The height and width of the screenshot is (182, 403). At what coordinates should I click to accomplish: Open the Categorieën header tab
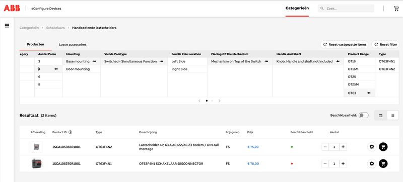click(x=297, y=8)
